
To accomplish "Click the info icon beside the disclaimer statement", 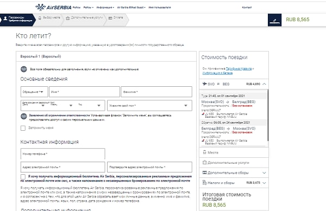I will point(24,117).
